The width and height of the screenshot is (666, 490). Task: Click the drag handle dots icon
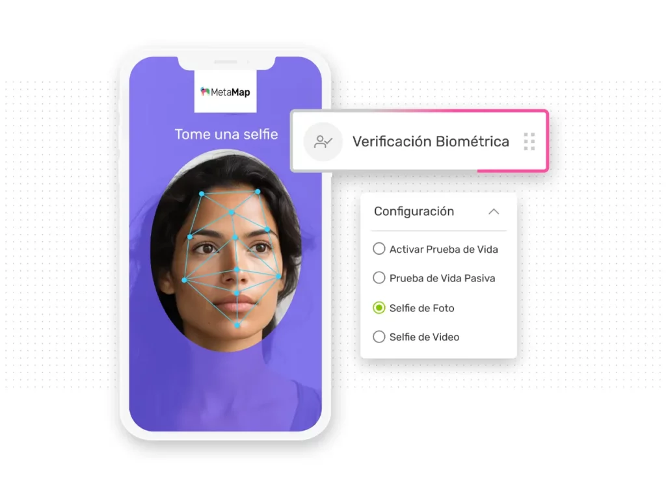point(529,141)
